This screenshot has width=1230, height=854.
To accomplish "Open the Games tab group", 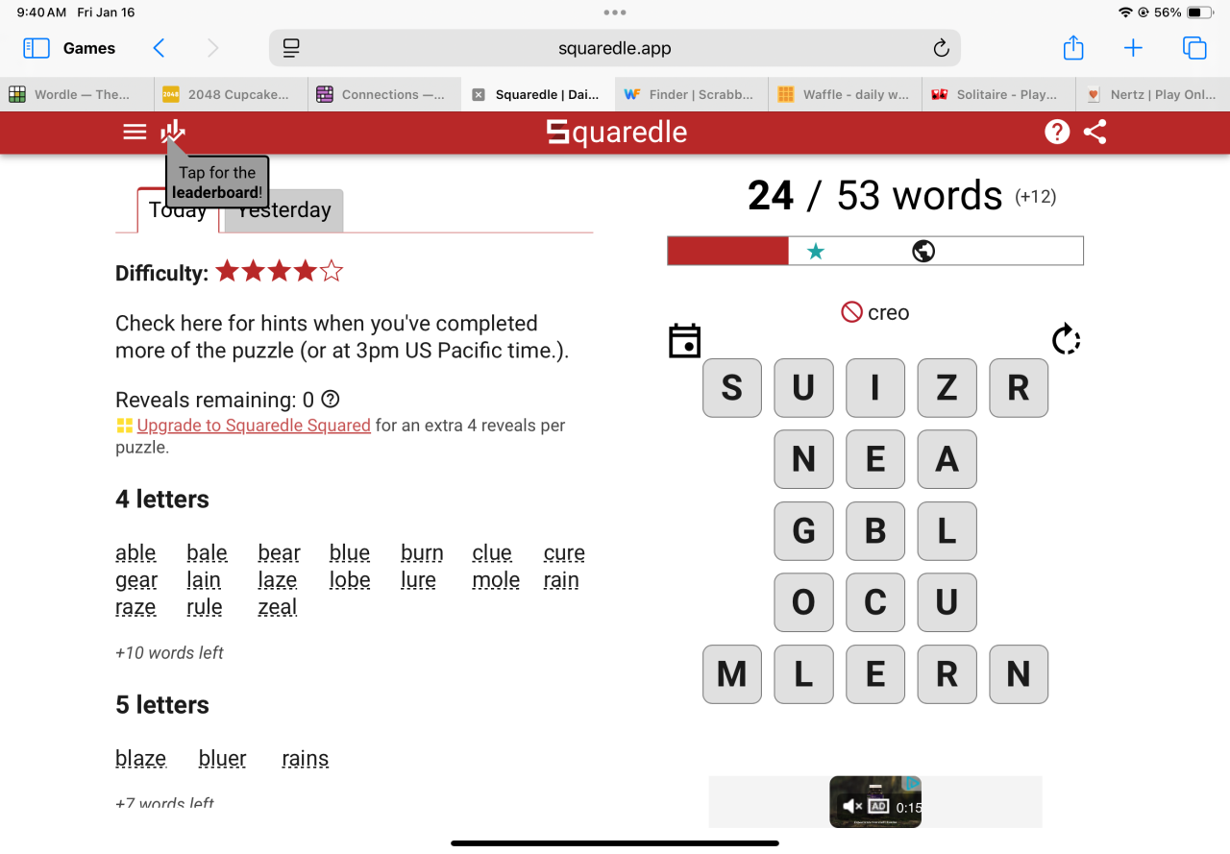I will [x=89, y=48].
